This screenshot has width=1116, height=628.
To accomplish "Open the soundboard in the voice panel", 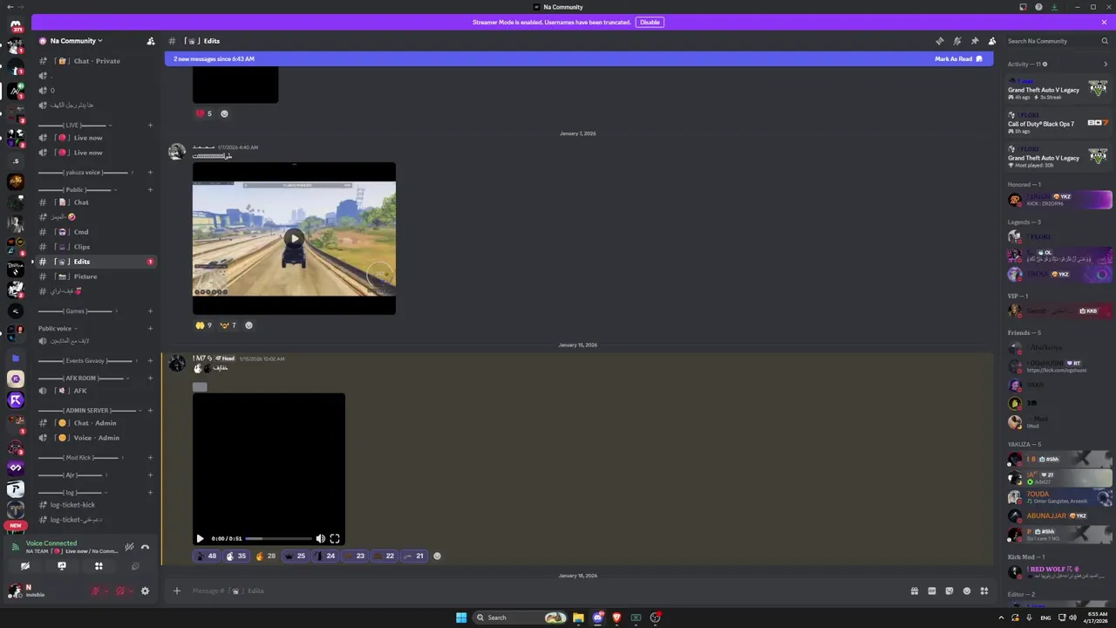I will 135,566.
